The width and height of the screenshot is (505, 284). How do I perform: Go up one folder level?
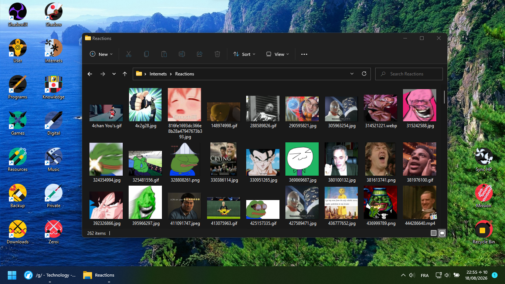tap(125, 74)
